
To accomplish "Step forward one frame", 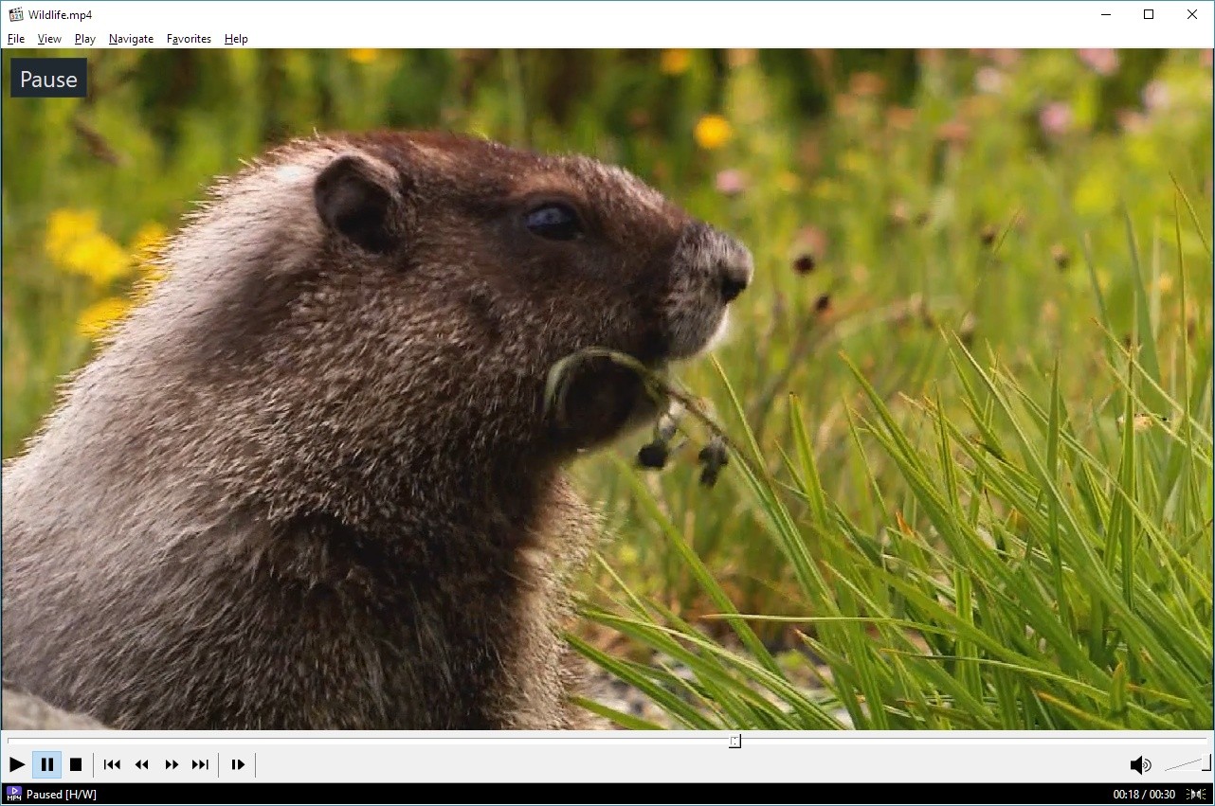I will coord(238,764).
